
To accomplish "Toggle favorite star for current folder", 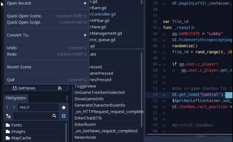I will click(x=64, y=108).
